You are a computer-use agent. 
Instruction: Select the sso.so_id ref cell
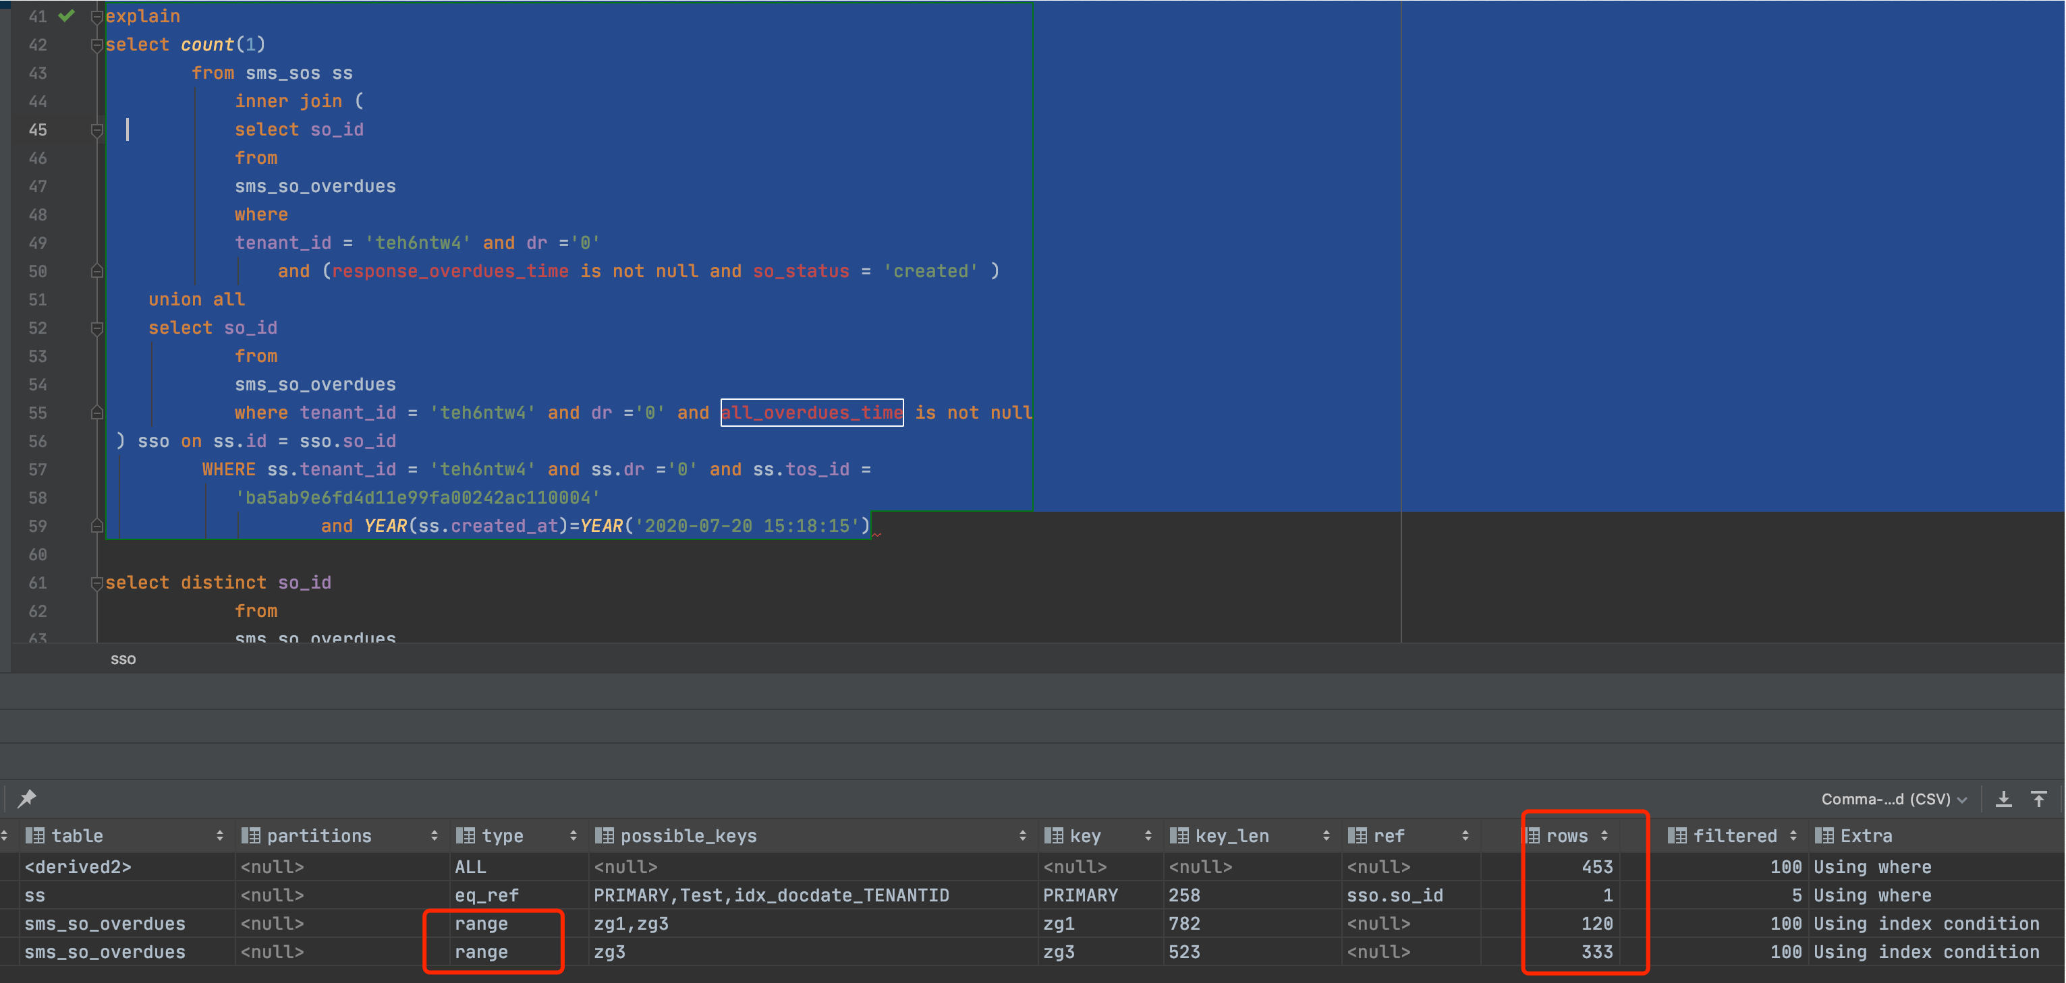pos(1394,895)
